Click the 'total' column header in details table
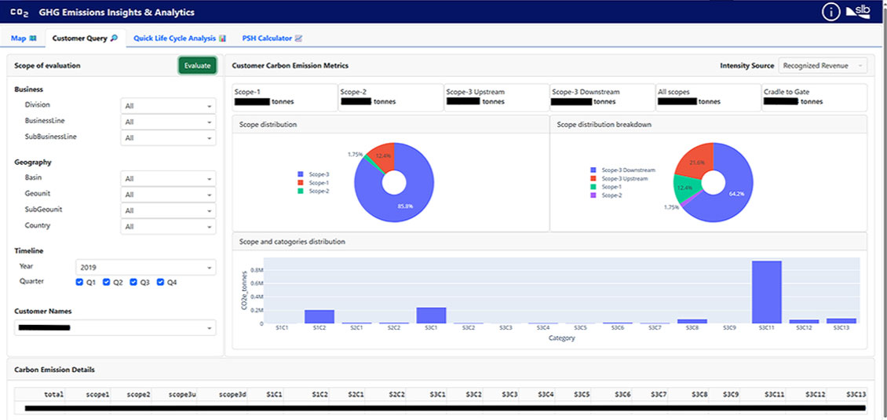 [55, 394]
